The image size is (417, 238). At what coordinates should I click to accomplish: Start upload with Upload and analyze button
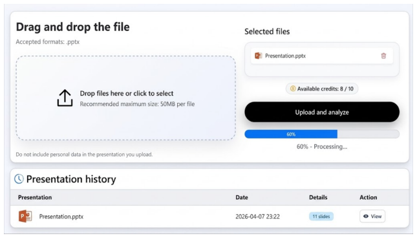pos(322,112)
